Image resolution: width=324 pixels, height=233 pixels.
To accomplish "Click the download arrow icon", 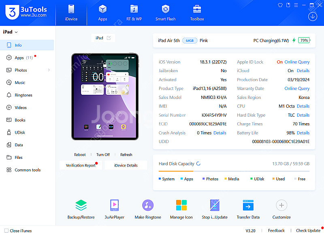I will (x=313, y=16).
